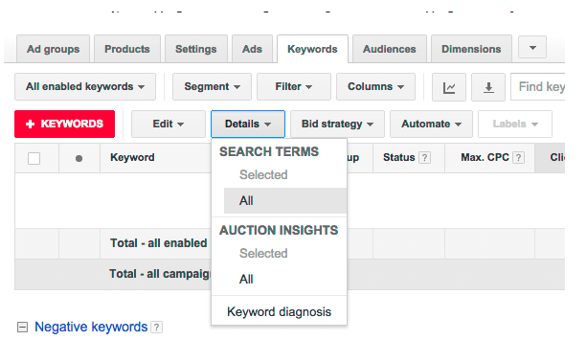Switch to the Products tab
The height and width of the screenshot is (363, 587).
click(127, 49)
